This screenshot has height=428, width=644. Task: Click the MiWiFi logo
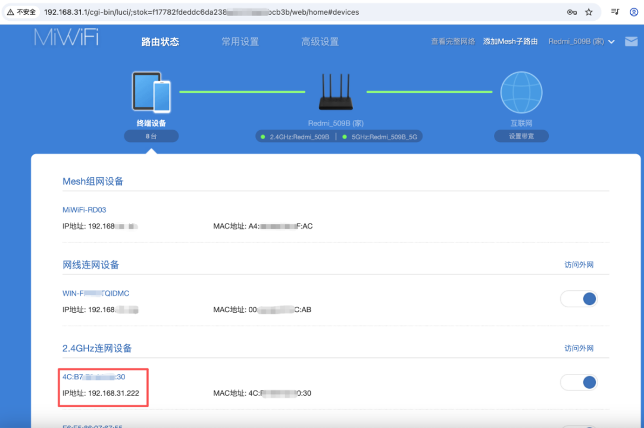66,37
